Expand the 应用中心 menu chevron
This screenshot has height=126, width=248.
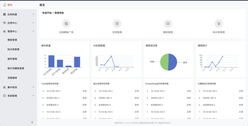click(33, 23)
